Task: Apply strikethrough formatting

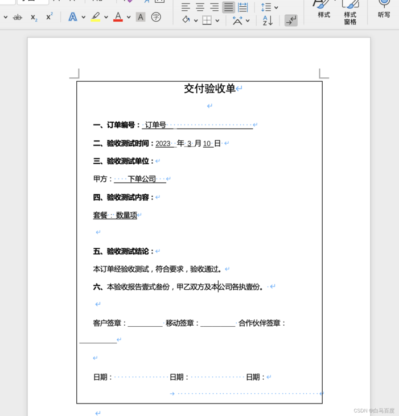Action: (x=18, y=18)
